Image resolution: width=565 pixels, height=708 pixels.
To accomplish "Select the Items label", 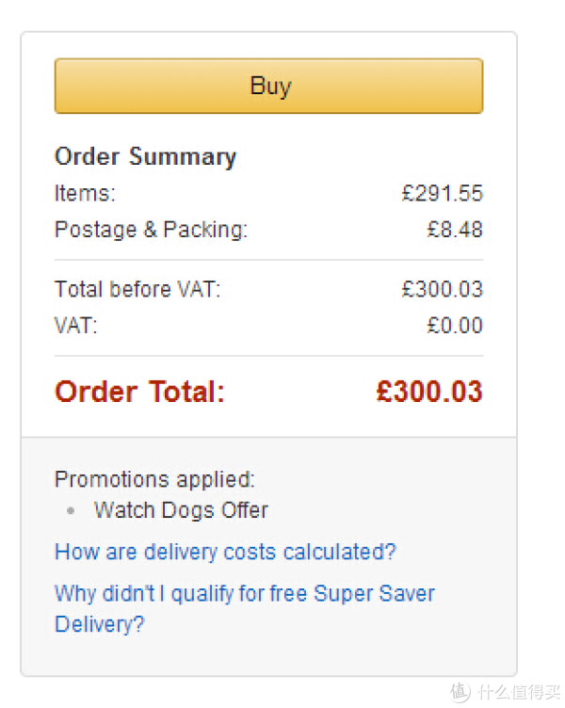I will click(85, 193).
